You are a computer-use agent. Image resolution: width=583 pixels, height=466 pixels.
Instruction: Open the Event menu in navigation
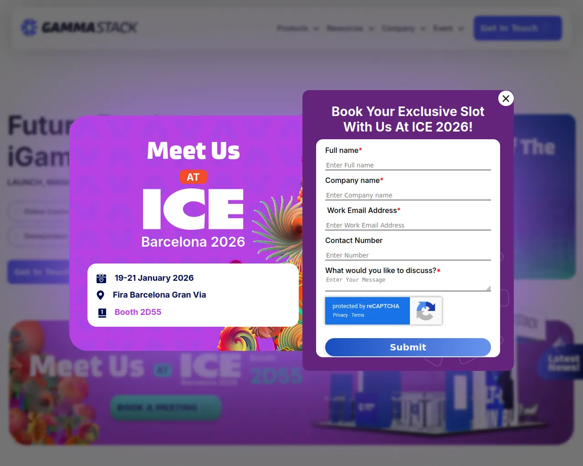click(x=449, y=28)
